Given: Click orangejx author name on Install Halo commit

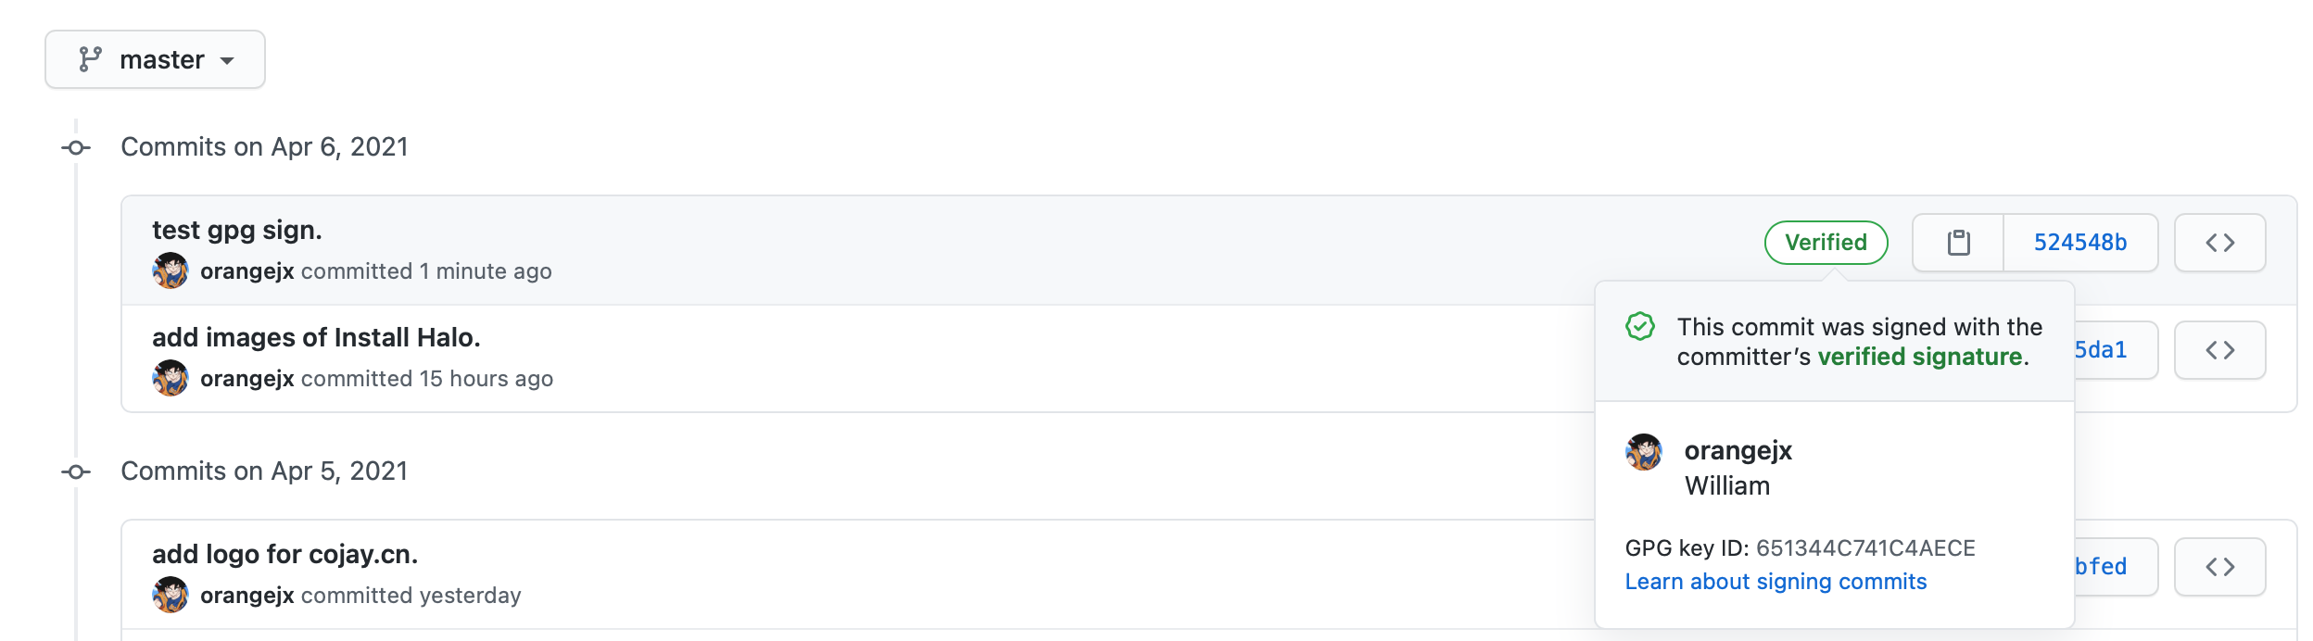Looking at the screenshot, I should tap(247, 379).
